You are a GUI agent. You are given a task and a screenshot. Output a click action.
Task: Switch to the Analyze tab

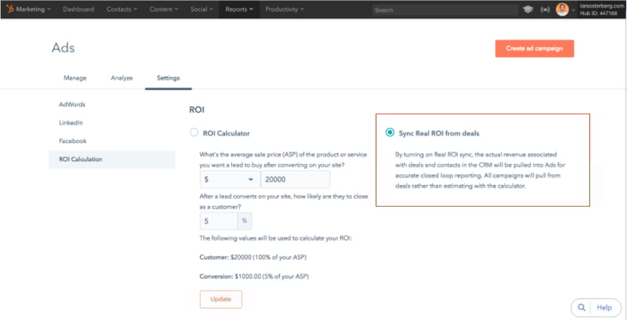[x=121, y=78]
